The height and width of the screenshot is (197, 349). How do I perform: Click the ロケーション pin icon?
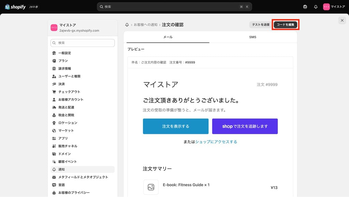click(54, 123)
